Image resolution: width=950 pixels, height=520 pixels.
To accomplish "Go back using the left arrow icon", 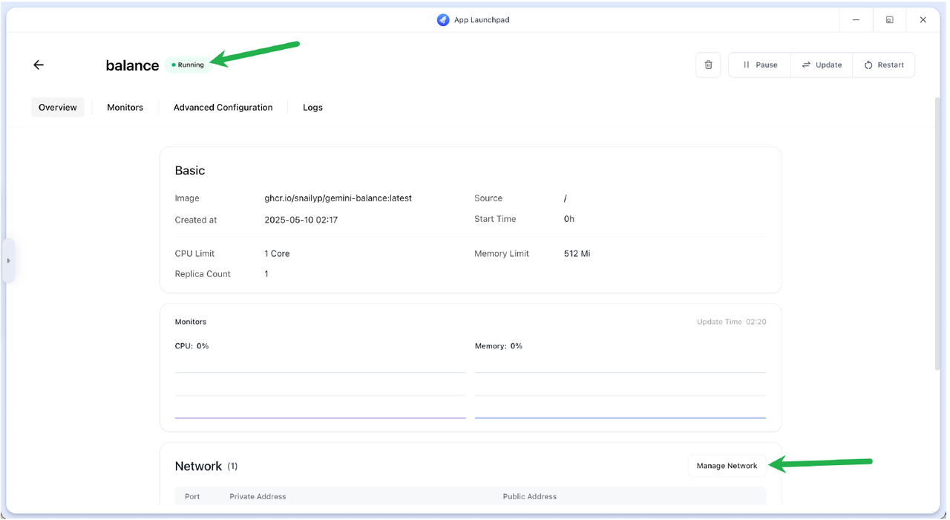I will click(39, 65).
